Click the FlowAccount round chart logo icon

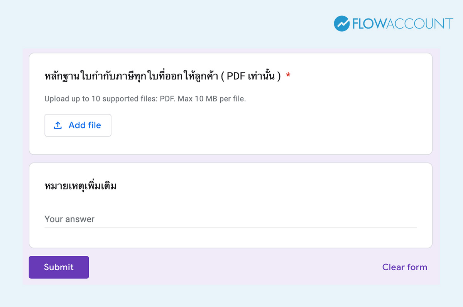(x=342, y=24)
